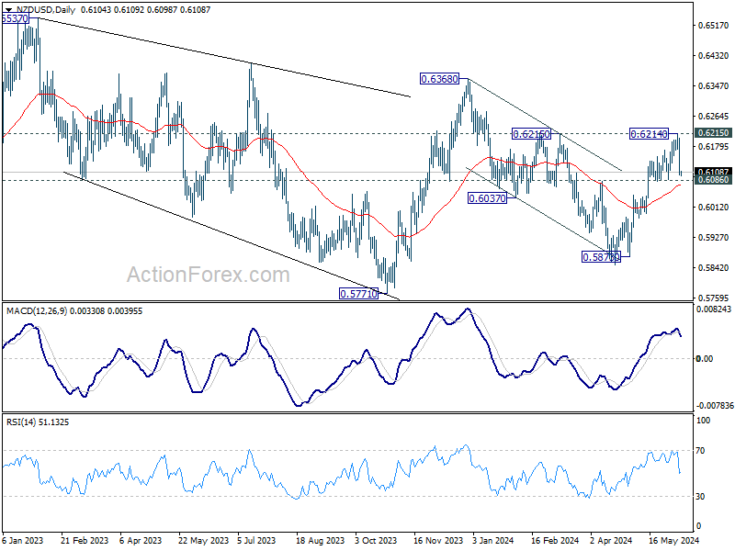Select the 2 Apr 2024 date label
Screen dimensions: 735x551
pos(611,540)
